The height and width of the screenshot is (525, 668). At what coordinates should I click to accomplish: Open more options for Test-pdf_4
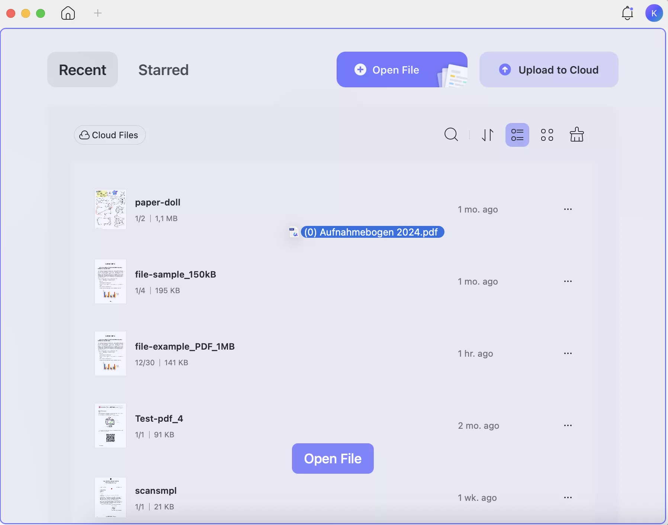point(568,425)
